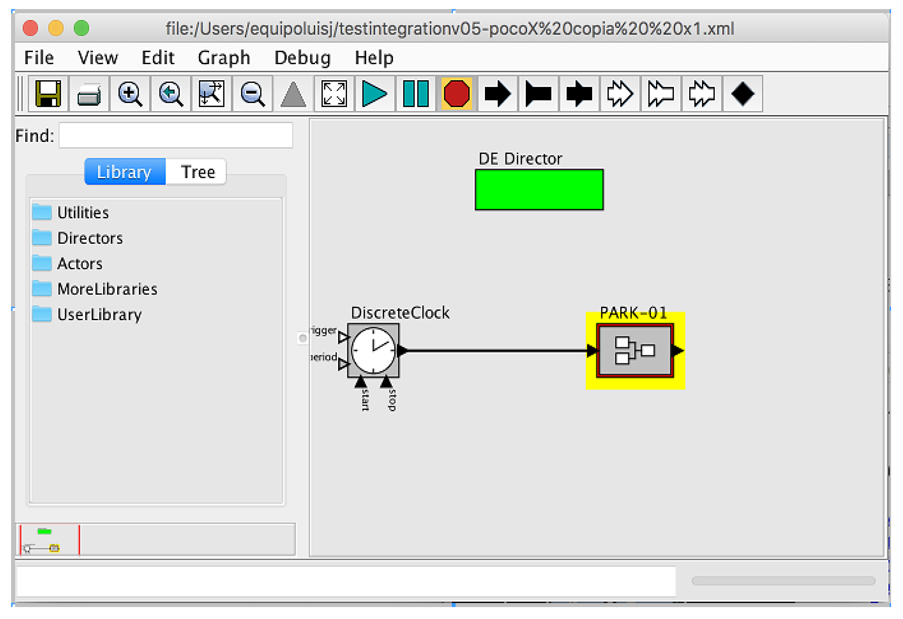
Task: Switch to the Tree tab
Action: pyautogui.click(x=198, y=172)
